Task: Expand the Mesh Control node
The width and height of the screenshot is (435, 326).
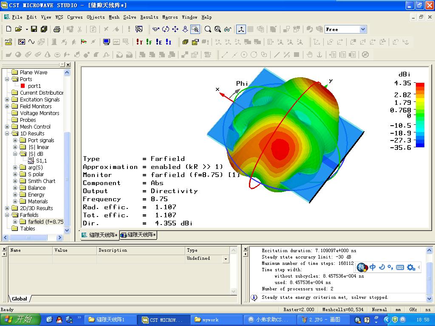Action: 7,126
